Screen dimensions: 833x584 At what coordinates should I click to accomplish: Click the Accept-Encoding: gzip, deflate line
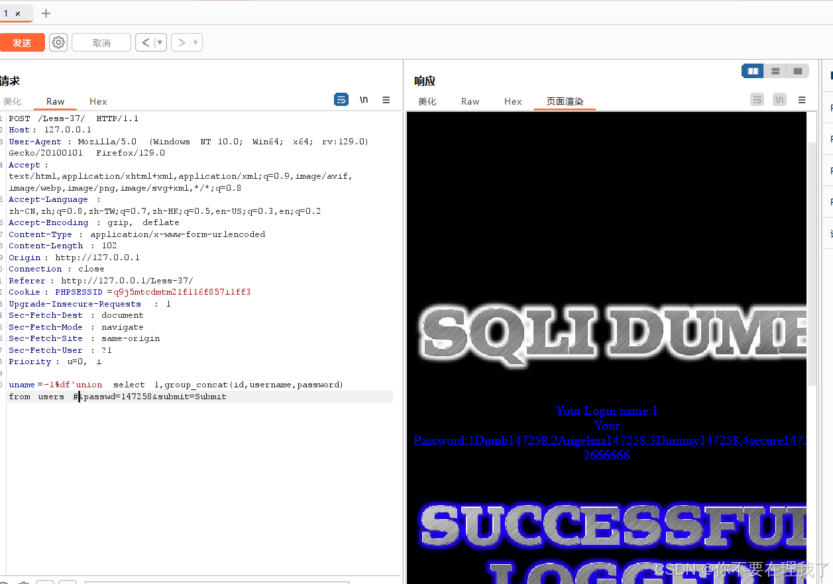pos(94,222)
